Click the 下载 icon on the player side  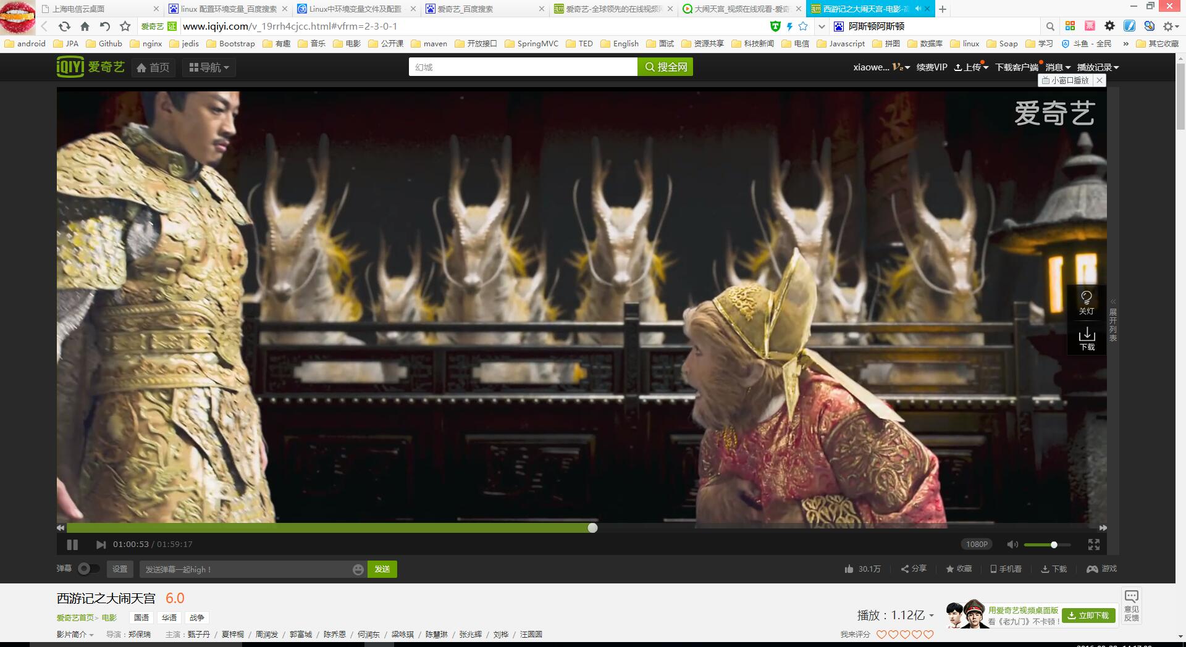[x=1087, y=339]
